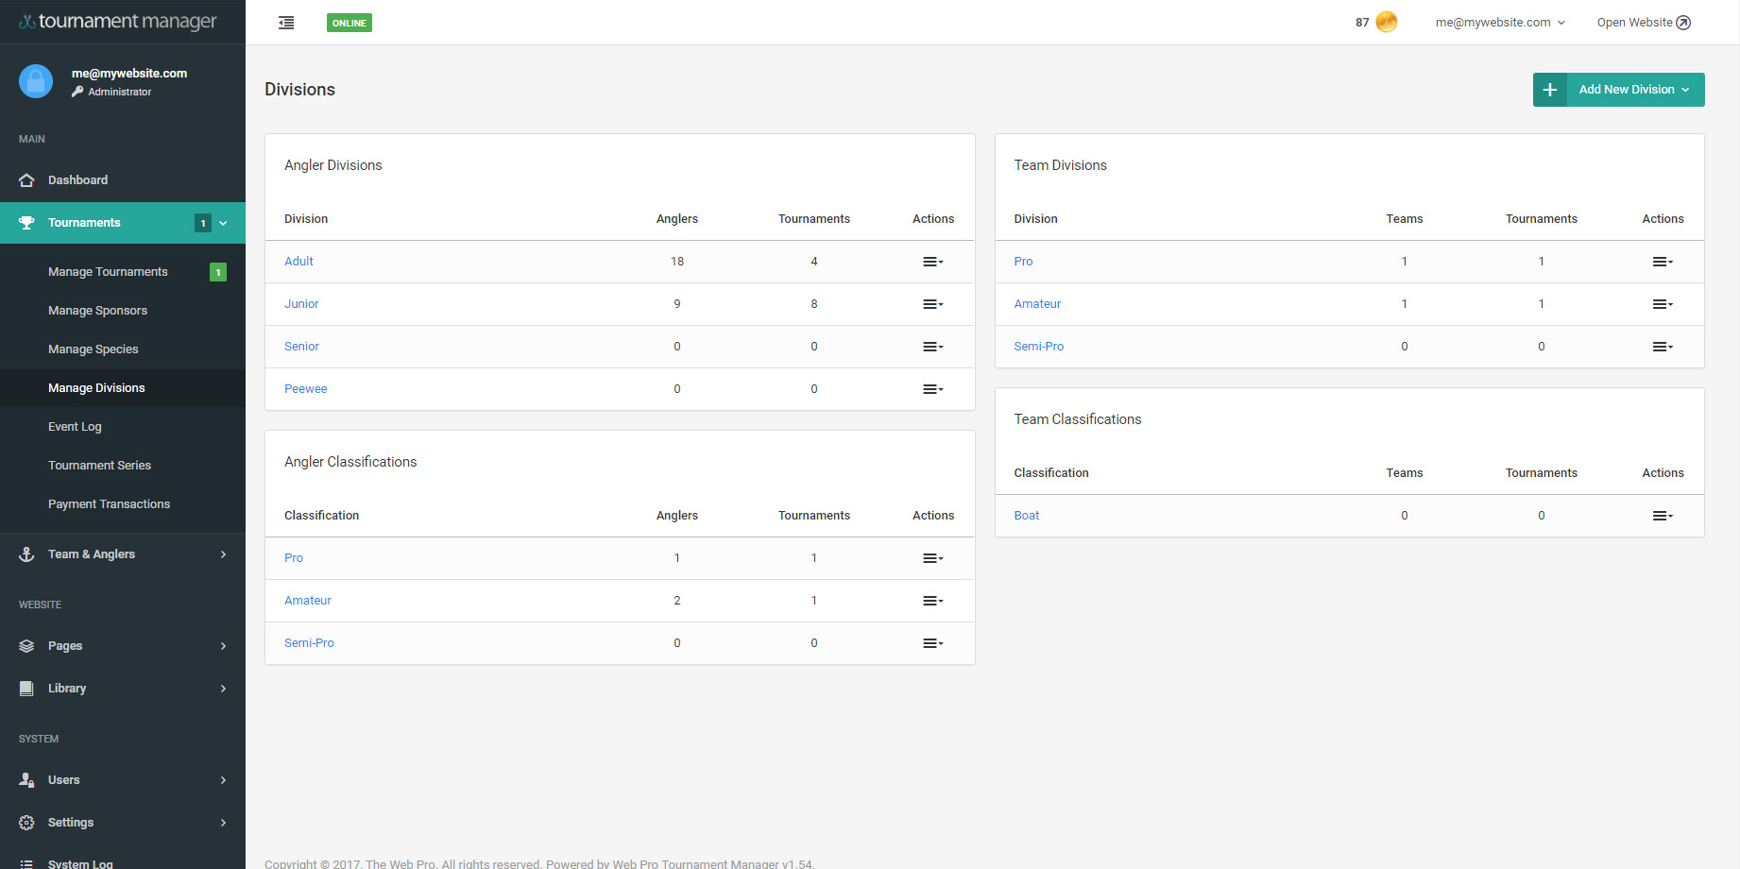Click the Open Website arrow icon
Viewport: 1740px width, 869px height.
(1683, 23)
